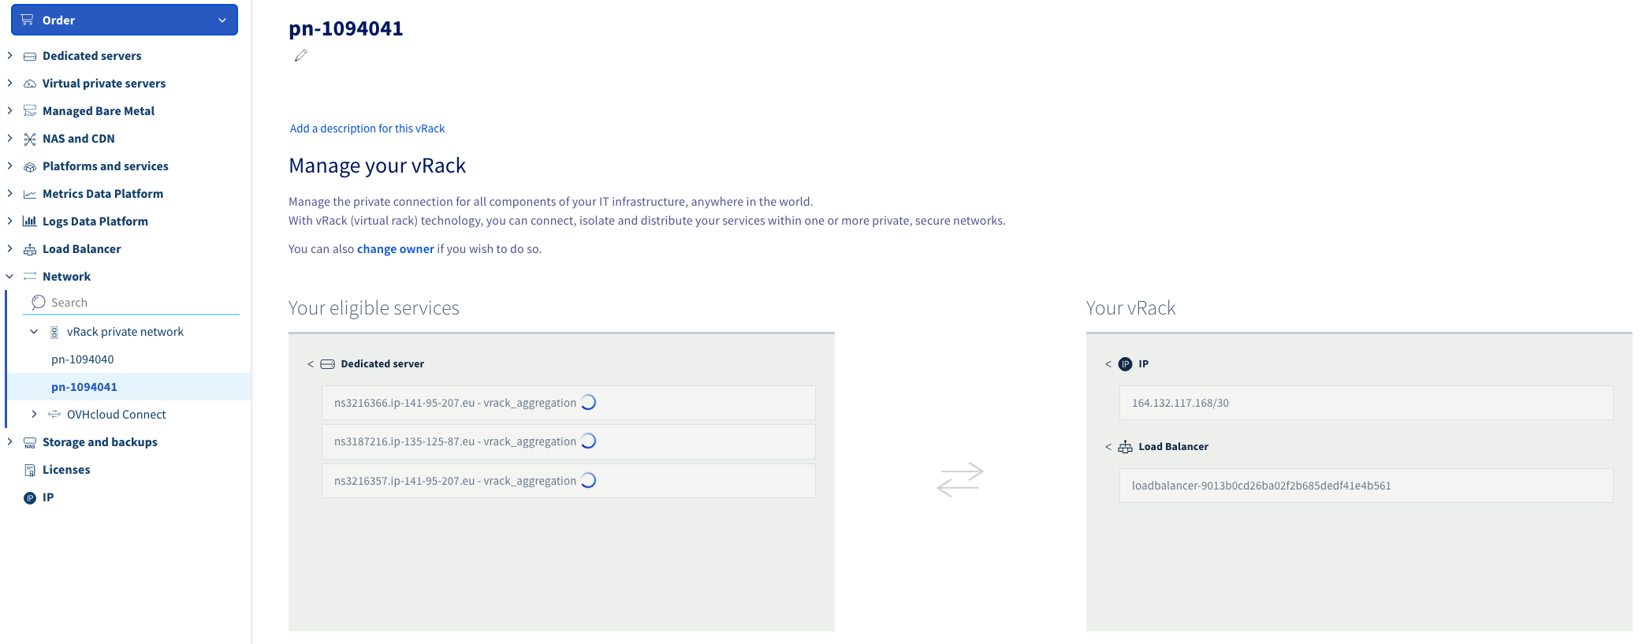Click Load Balancer icon in Your vRack panel
The width and height of the screenshot is (1646, 644).
click(1125, 447)
